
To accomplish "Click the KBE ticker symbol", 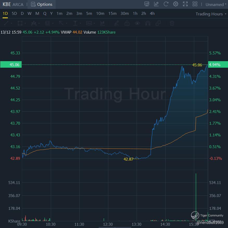I will tap(7, 4).
